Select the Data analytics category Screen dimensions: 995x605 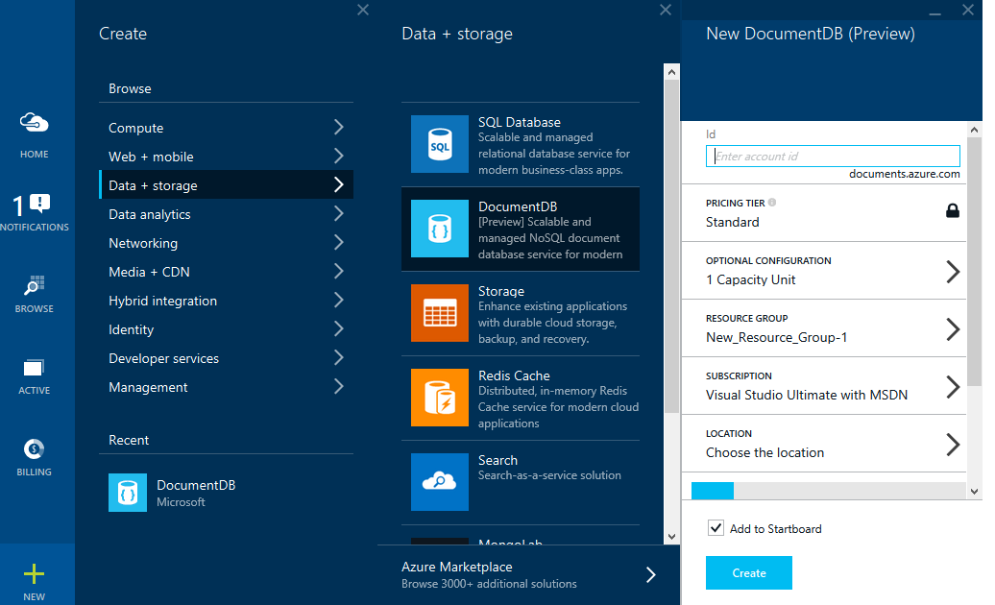coord(227,214)
